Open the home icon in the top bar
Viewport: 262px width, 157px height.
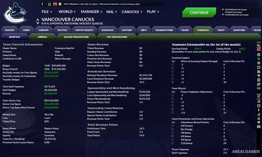pyautogui.click(x=49, y=4)
